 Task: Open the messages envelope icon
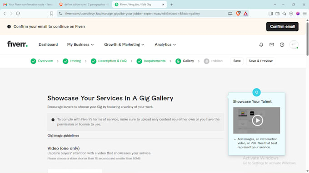(272, 44)
